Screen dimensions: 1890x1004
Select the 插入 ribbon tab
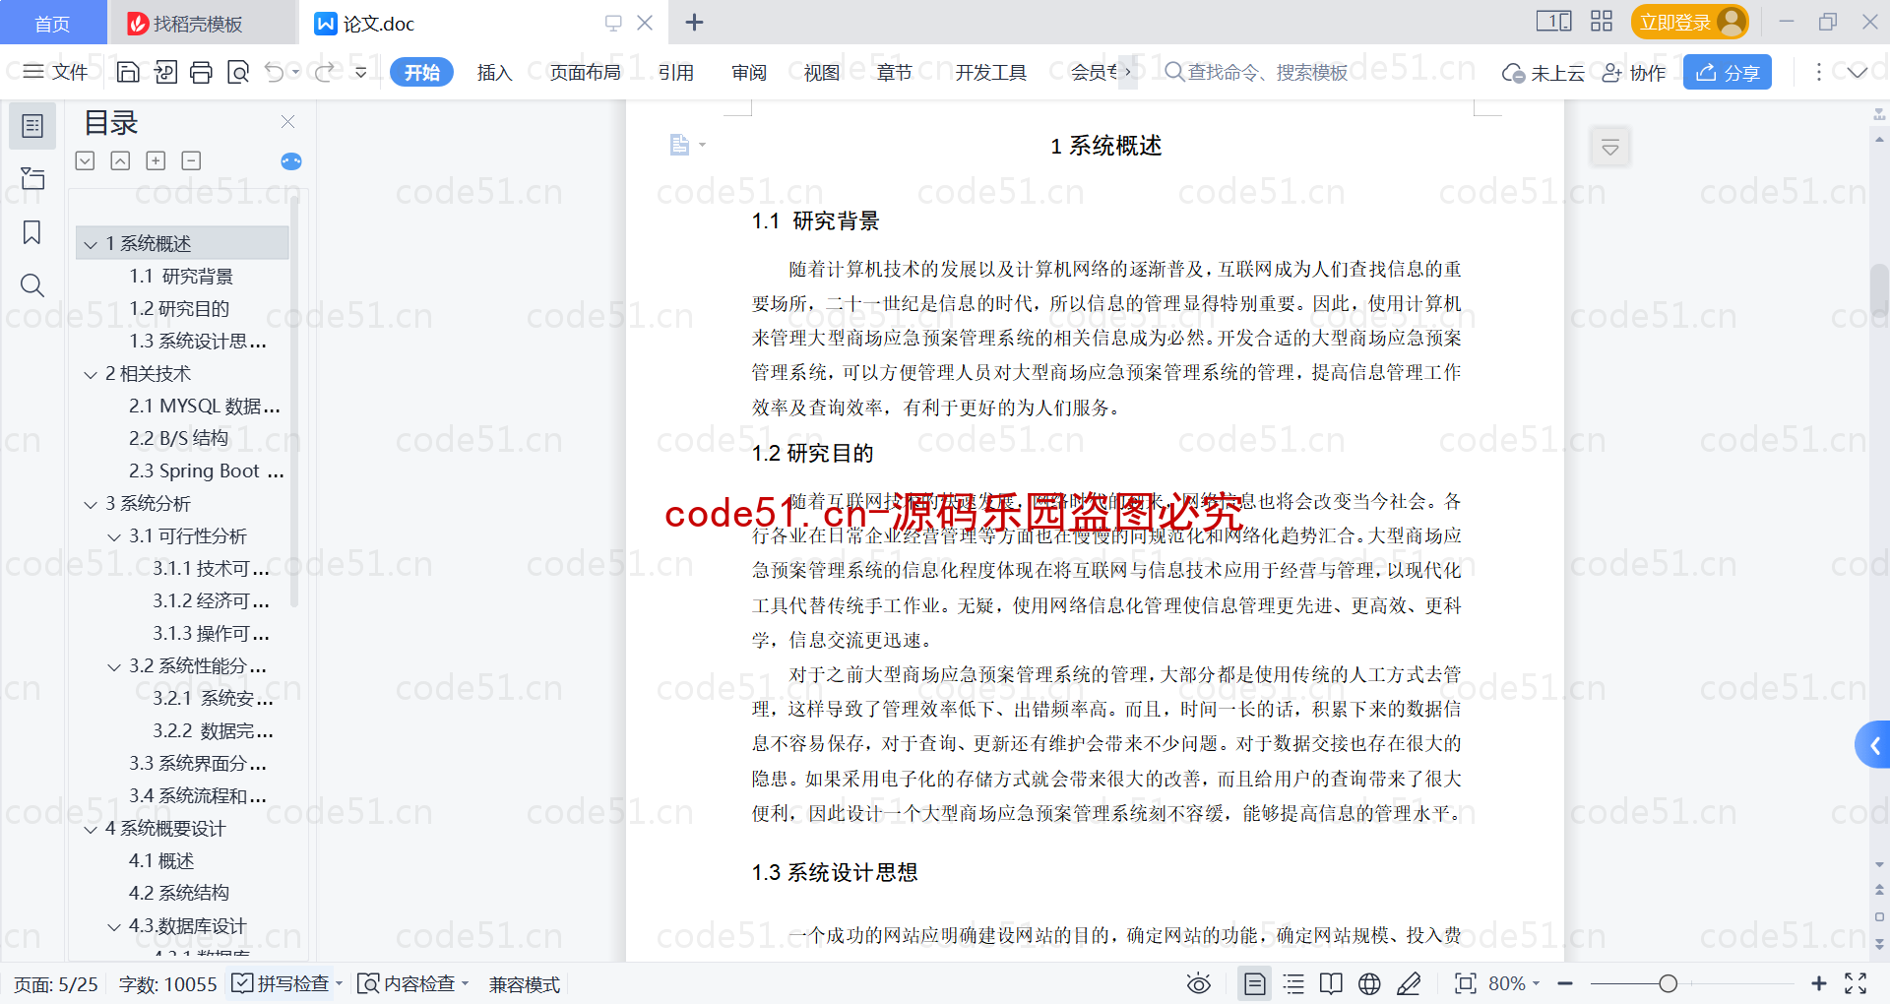(494, 72)
